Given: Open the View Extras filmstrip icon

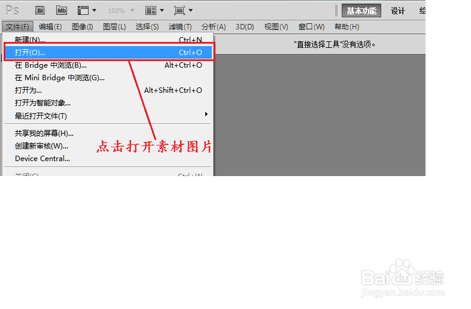Looking at the screenshot, I should (83, 11).
